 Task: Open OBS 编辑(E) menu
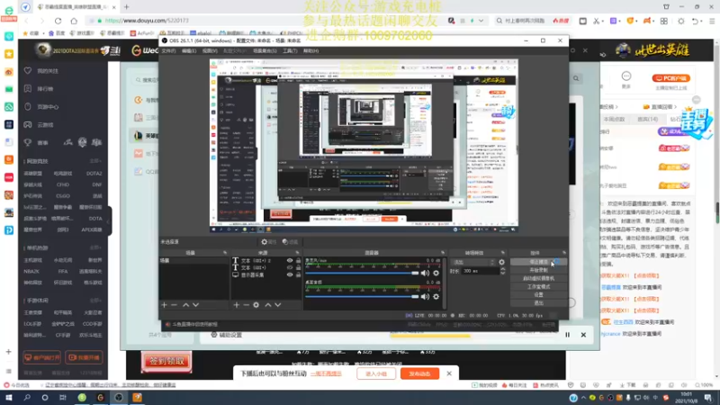tap(189, 51)
